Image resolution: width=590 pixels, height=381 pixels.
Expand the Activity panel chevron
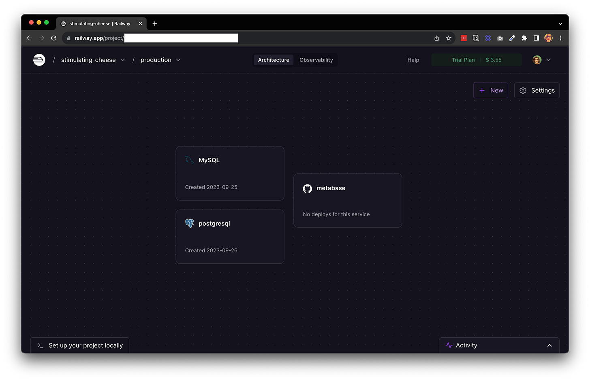pyautogui.click(x=549, y=345)
